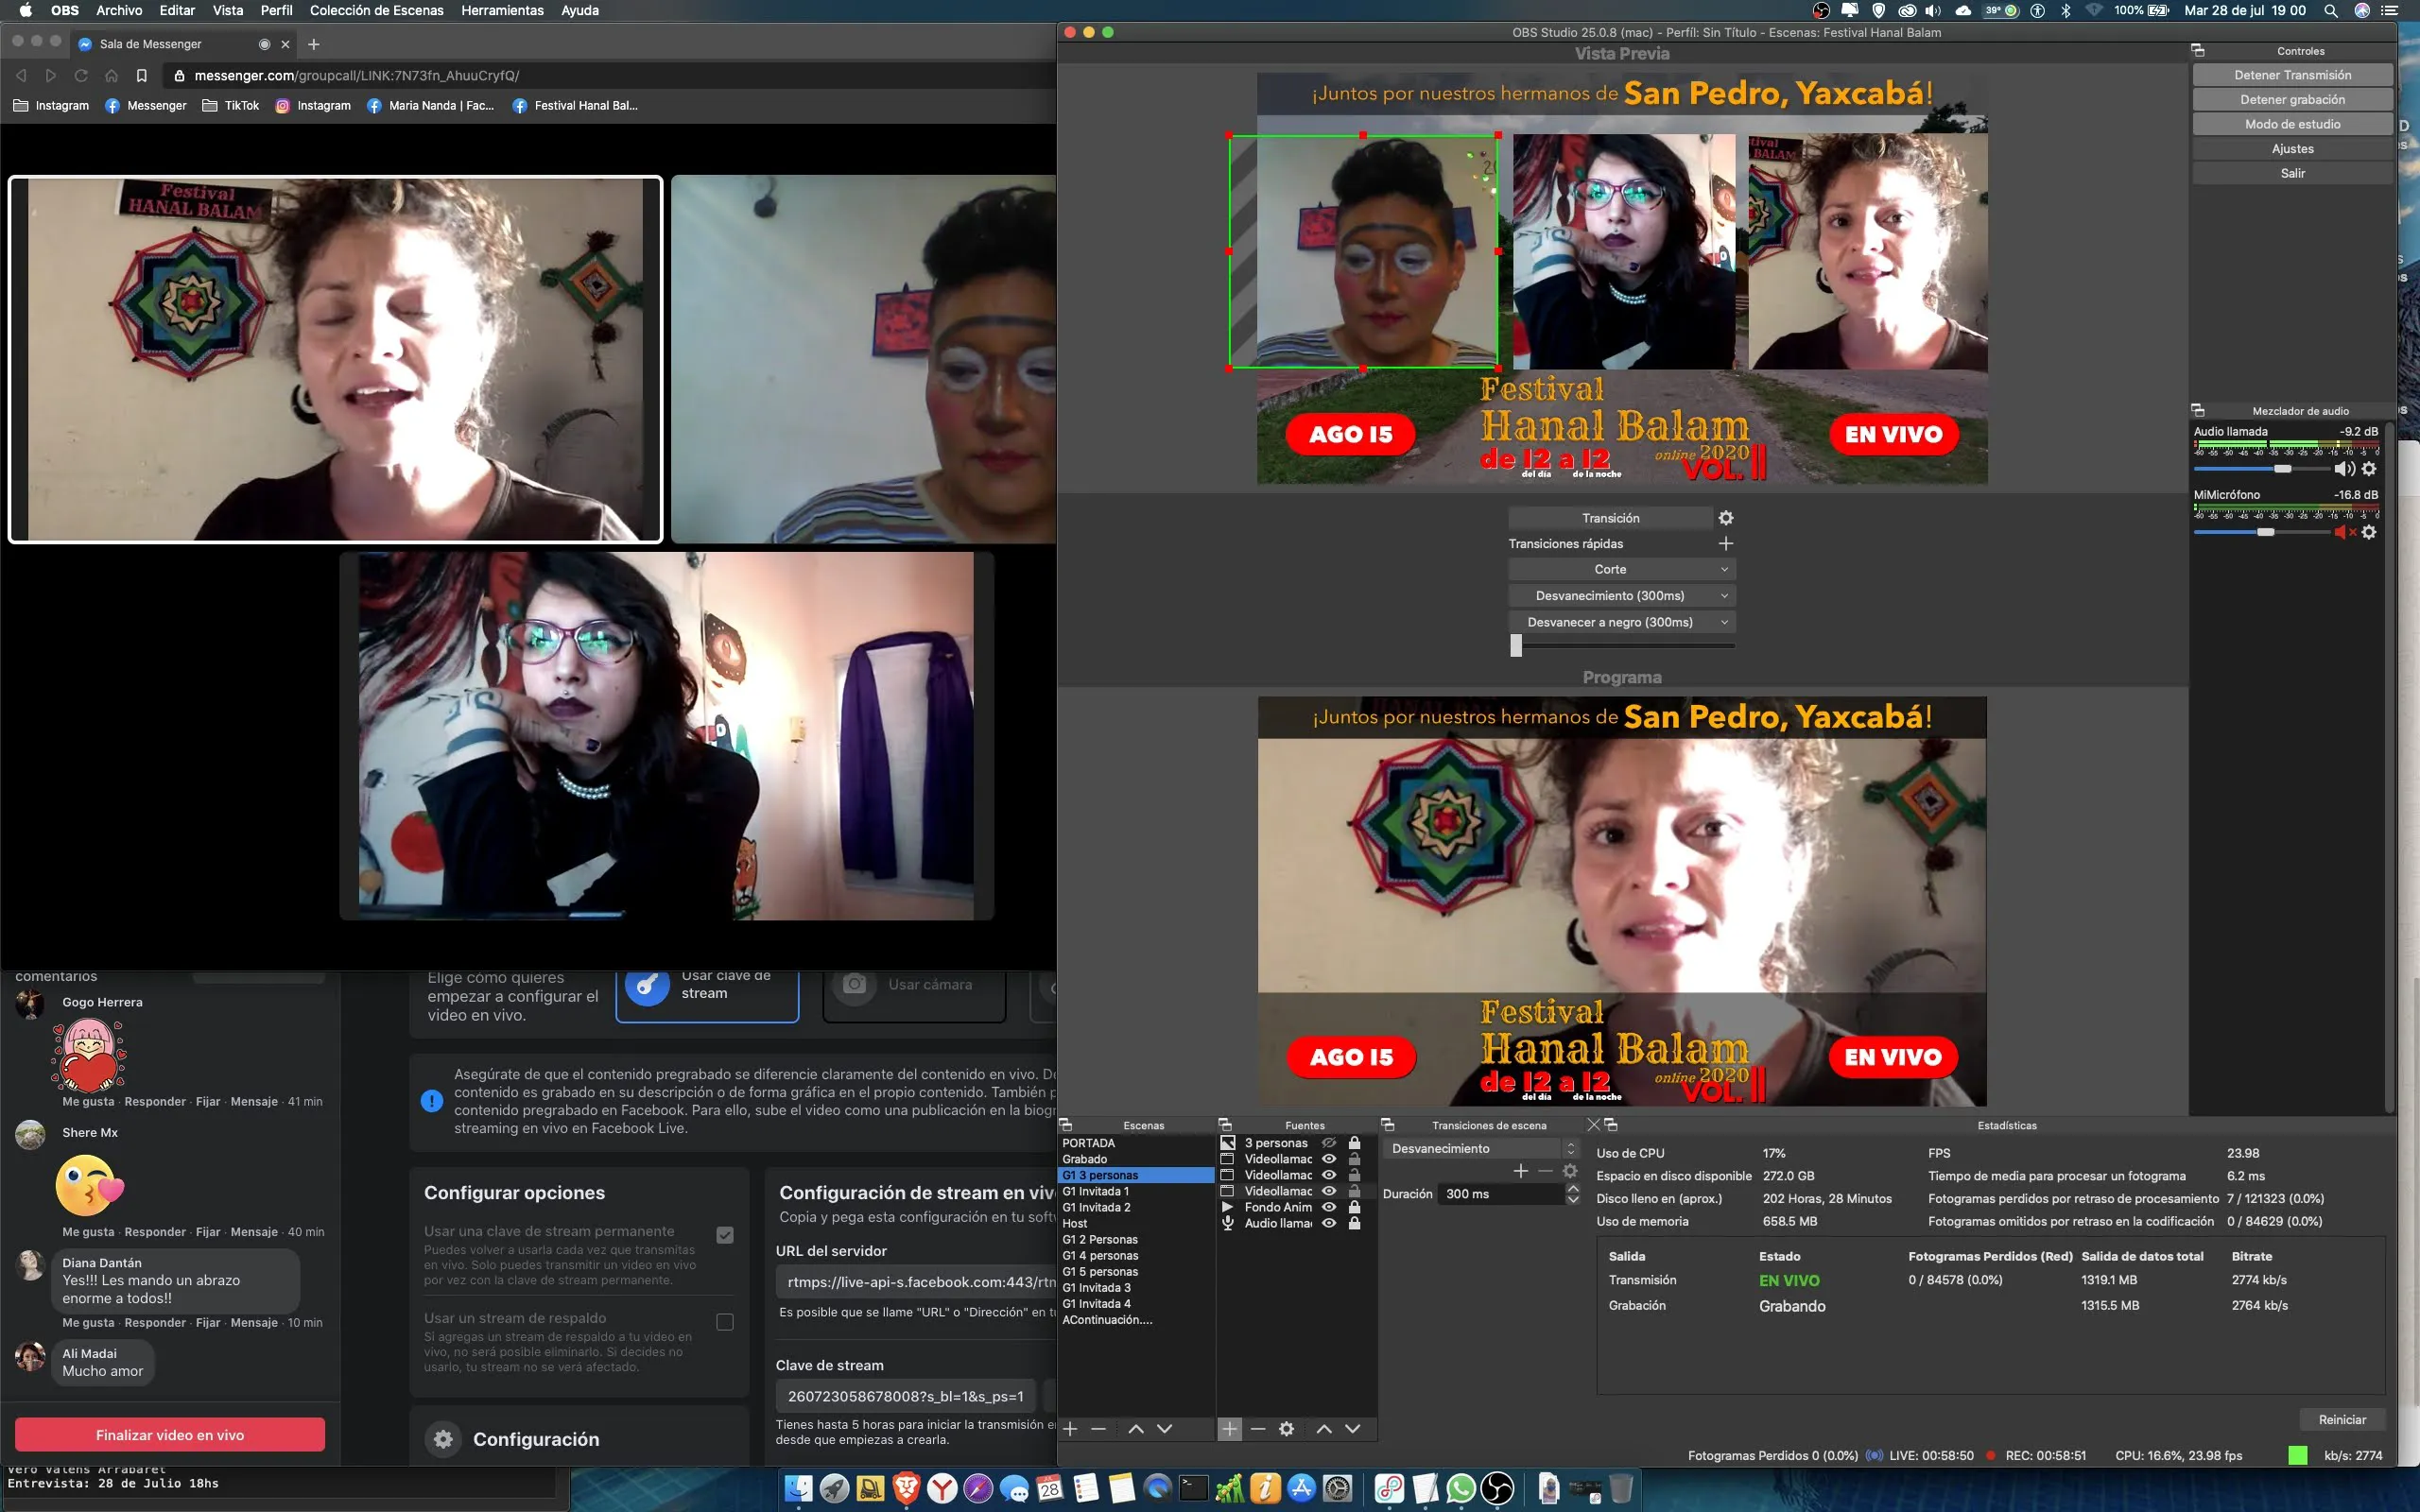Viewport: 2420px width, 1512px height.
Task: Reload the Messenger browser page
Action: (81, 76)
